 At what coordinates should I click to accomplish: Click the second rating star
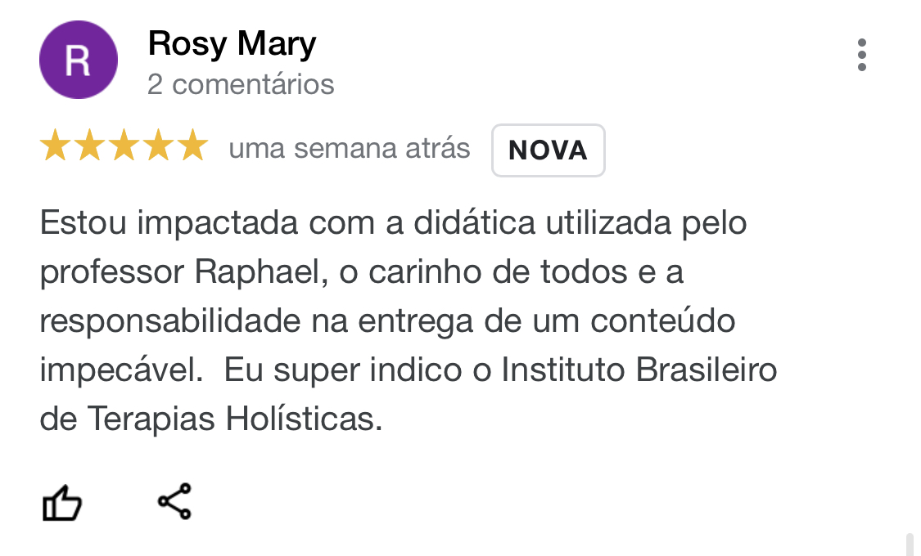[x=90, y=147]
